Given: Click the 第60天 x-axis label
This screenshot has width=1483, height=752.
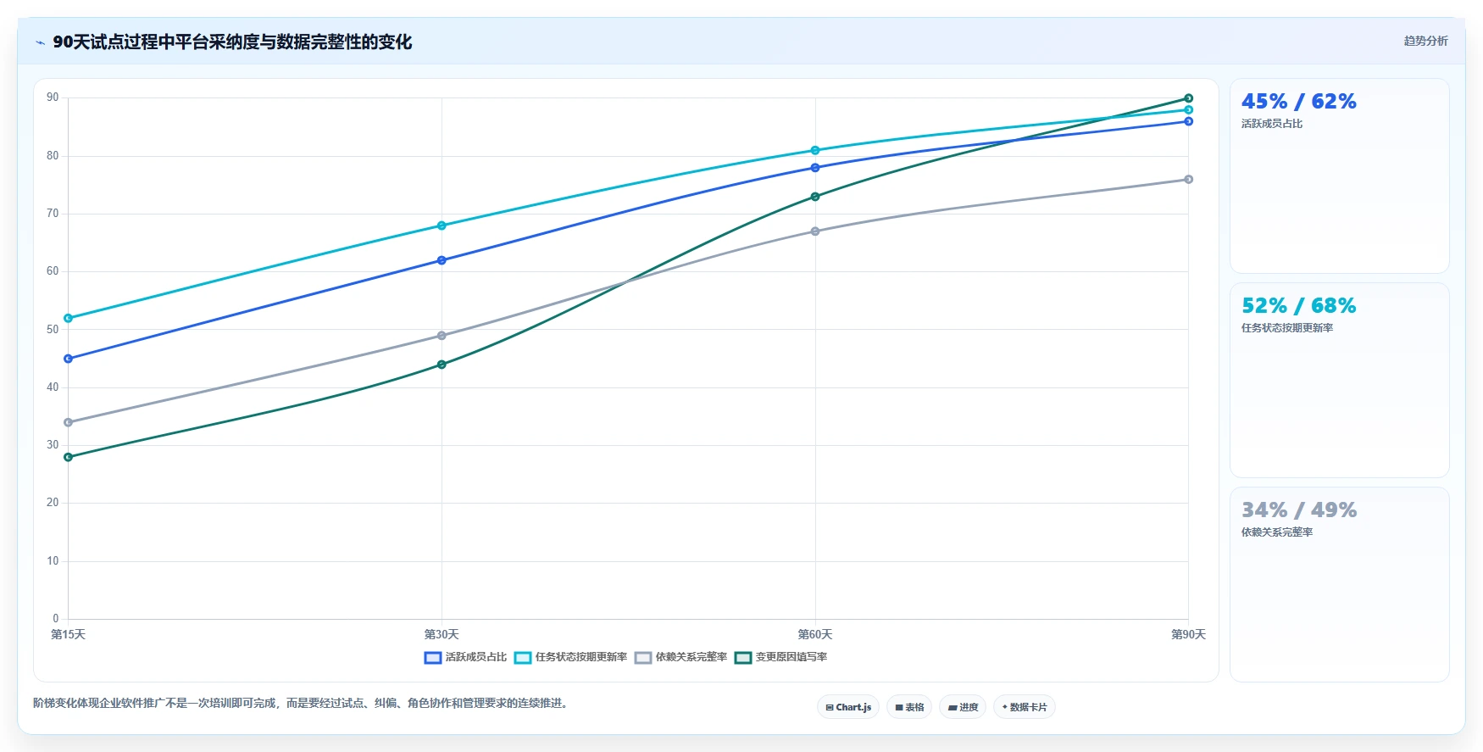Looking at the screenshot, I should point(815,634).
